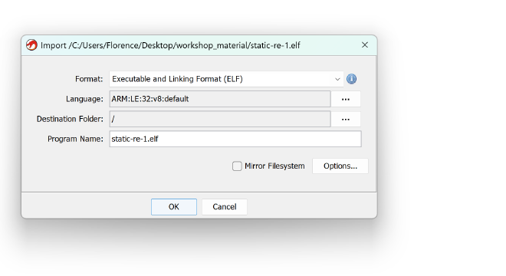Open the Options... dialog
Image resolution: width=506 pixels, height=276 pixels.
pyautogui.click(x=340, y=166)
